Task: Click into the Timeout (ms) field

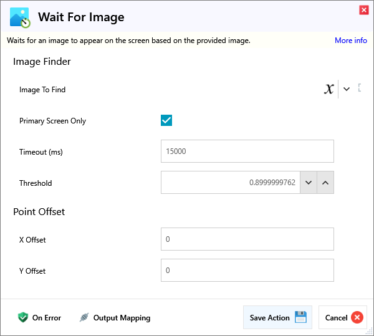Action: [247, 151]
